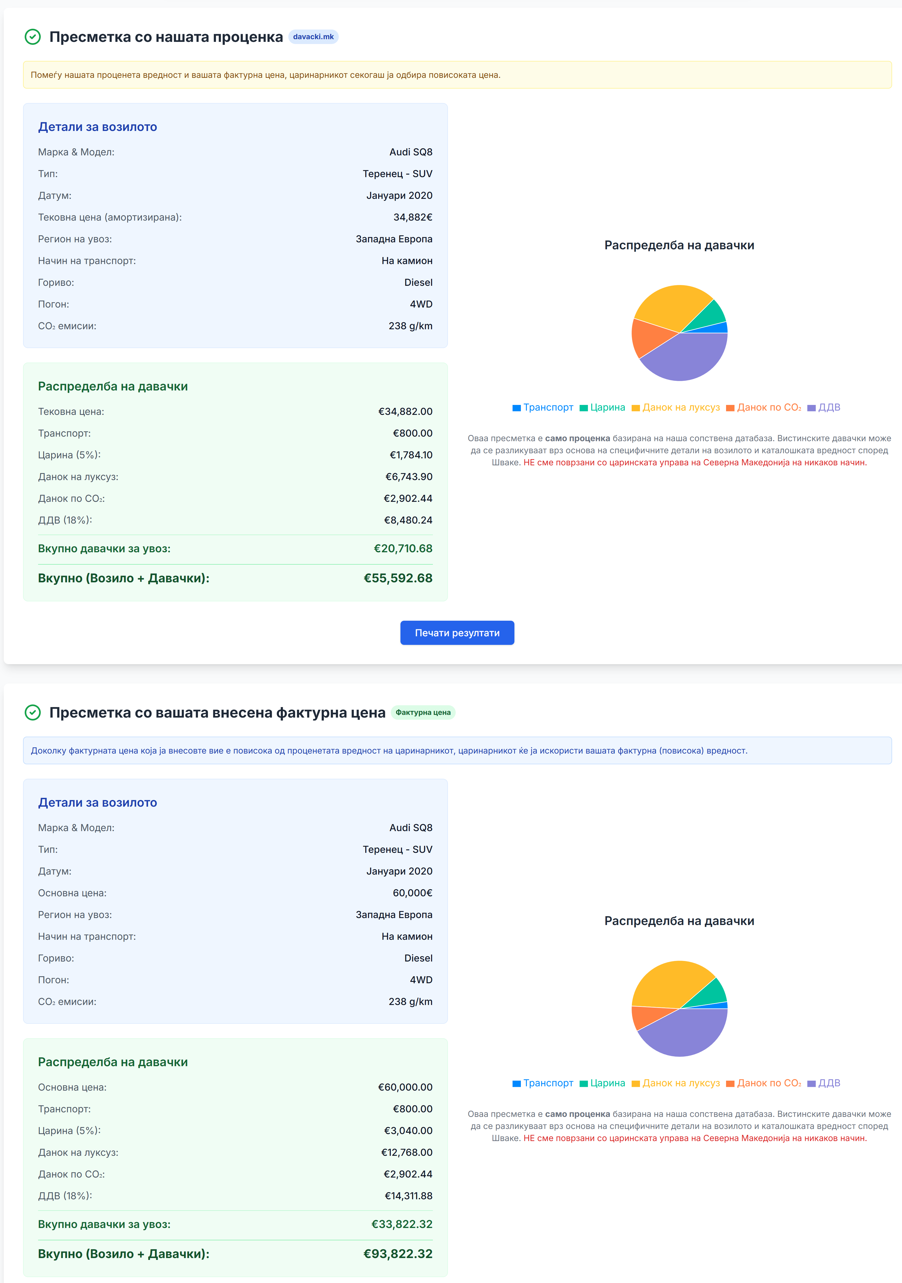Click purple 'ДДВ' legend item in first chart

point(829,407)
